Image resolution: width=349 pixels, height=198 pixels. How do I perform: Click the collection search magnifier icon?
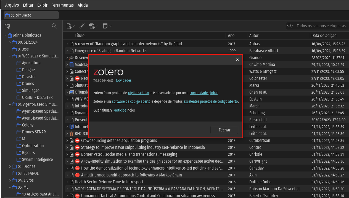54,26
